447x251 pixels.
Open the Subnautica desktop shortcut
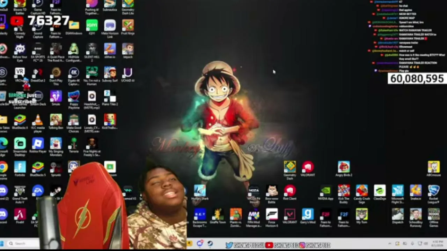coord(110,4)
